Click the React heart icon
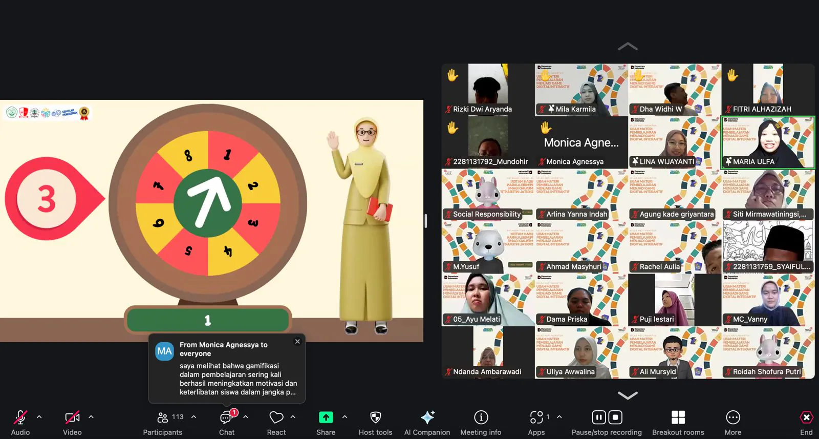This screenshot has width=819, height=439. [276, 418]
